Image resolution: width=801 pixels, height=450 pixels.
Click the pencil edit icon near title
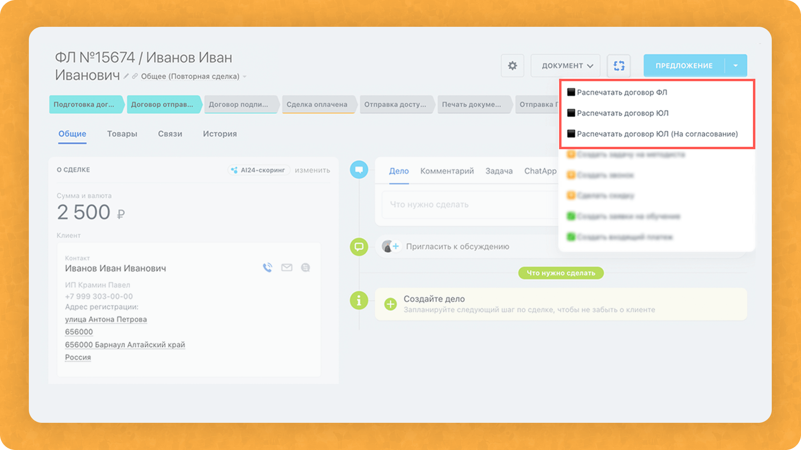click(x=126, y=76)
